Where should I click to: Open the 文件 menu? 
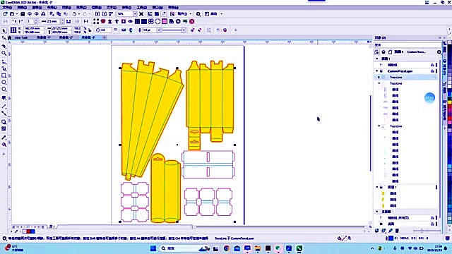(7, 7)
